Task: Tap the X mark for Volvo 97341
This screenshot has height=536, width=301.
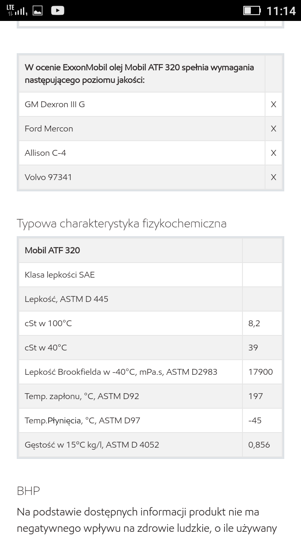Action: (x=273, y=177)
